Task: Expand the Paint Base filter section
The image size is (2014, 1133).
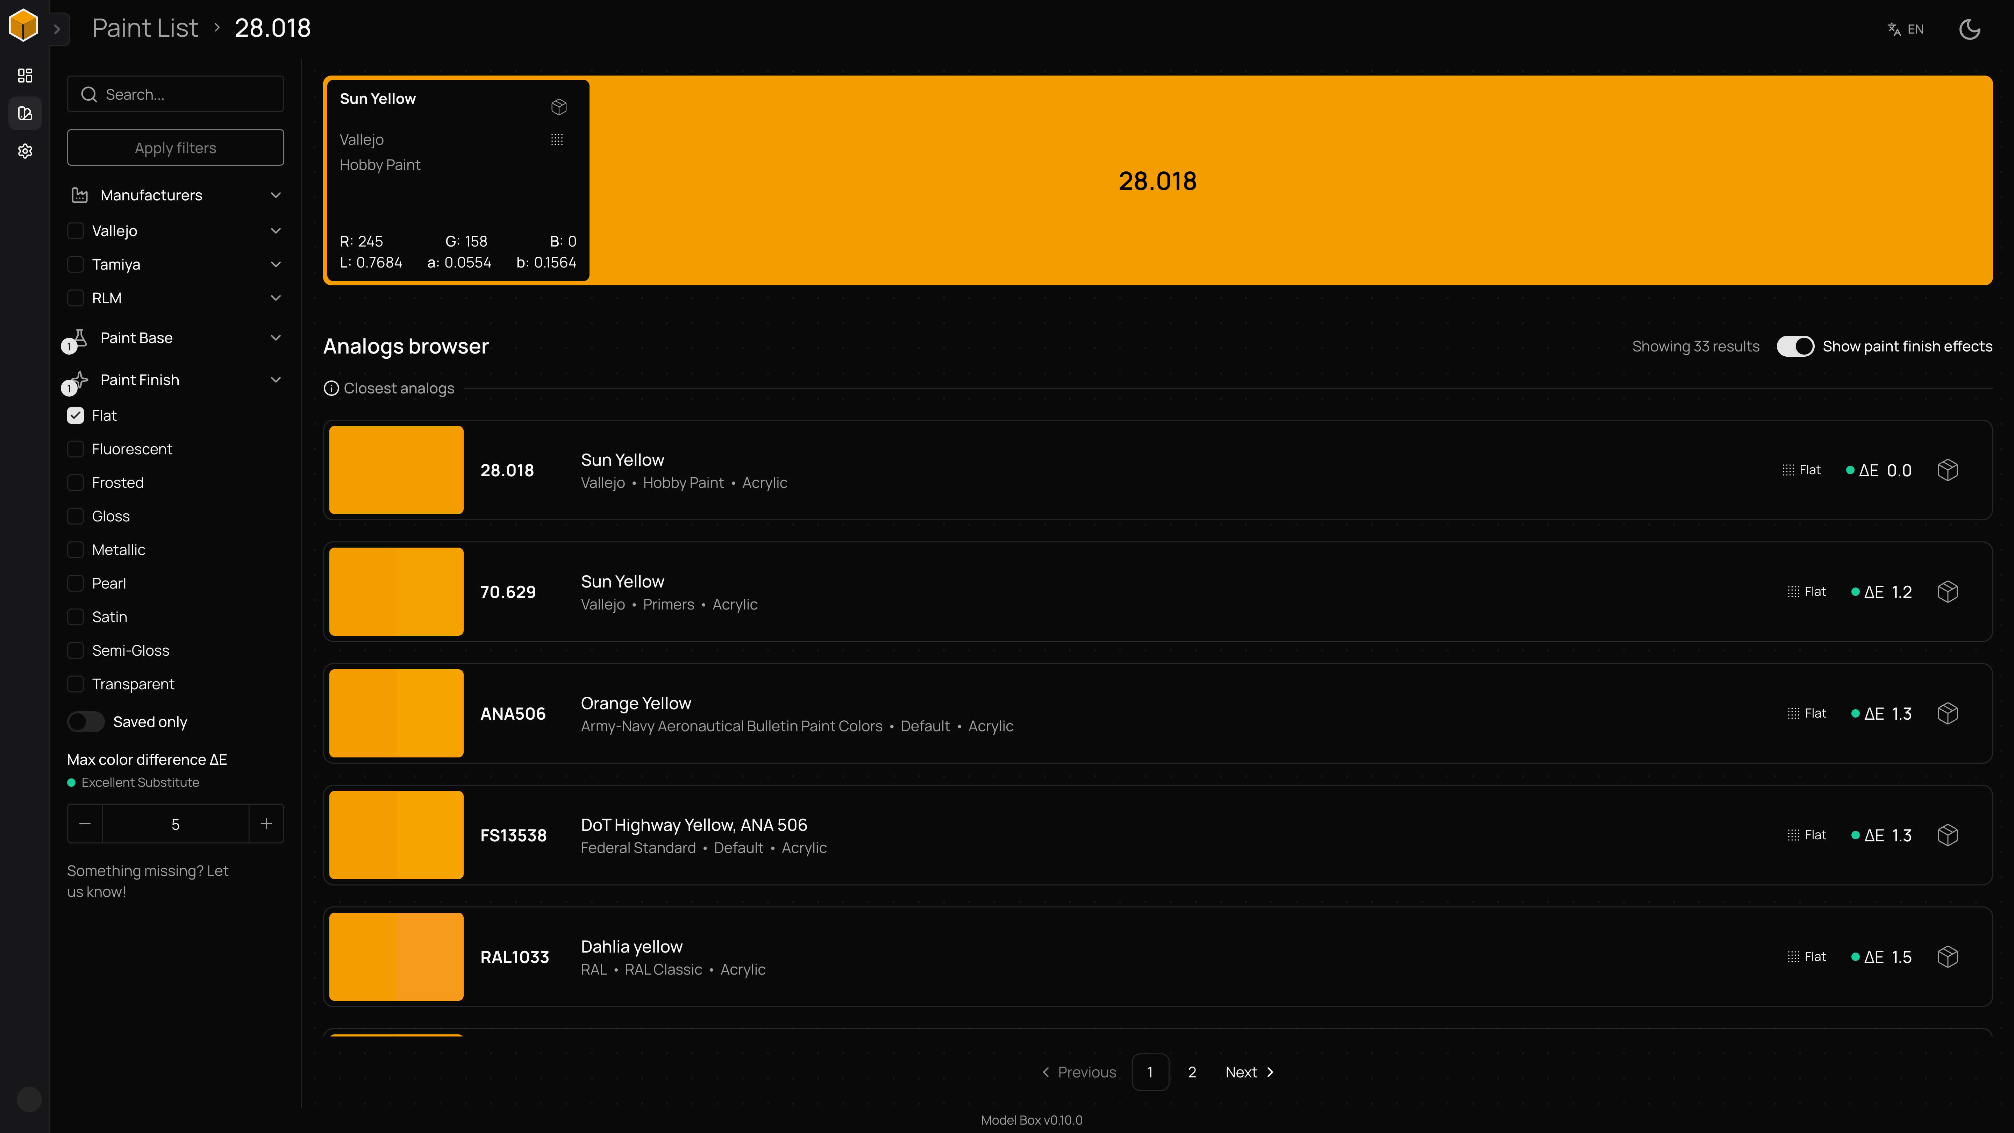Action: 275,338
